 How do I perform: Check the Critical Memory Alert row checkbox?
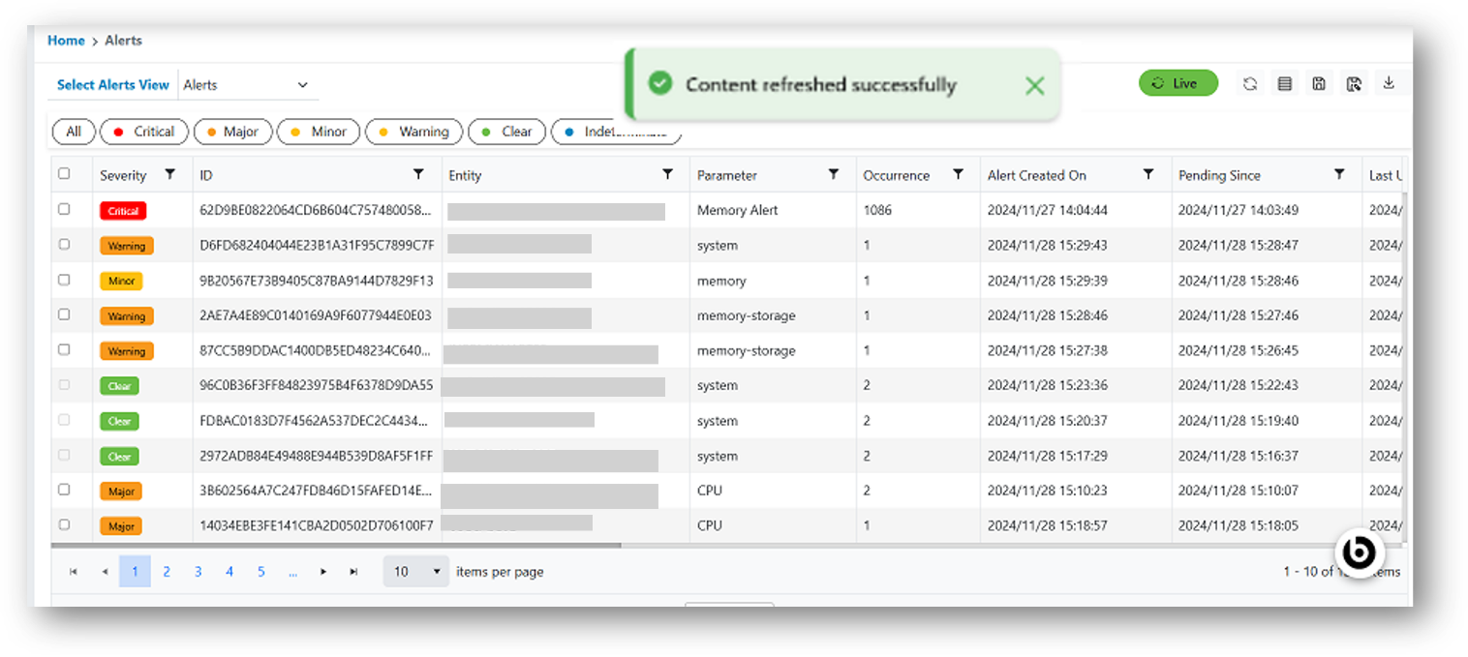tap(64, 209)
